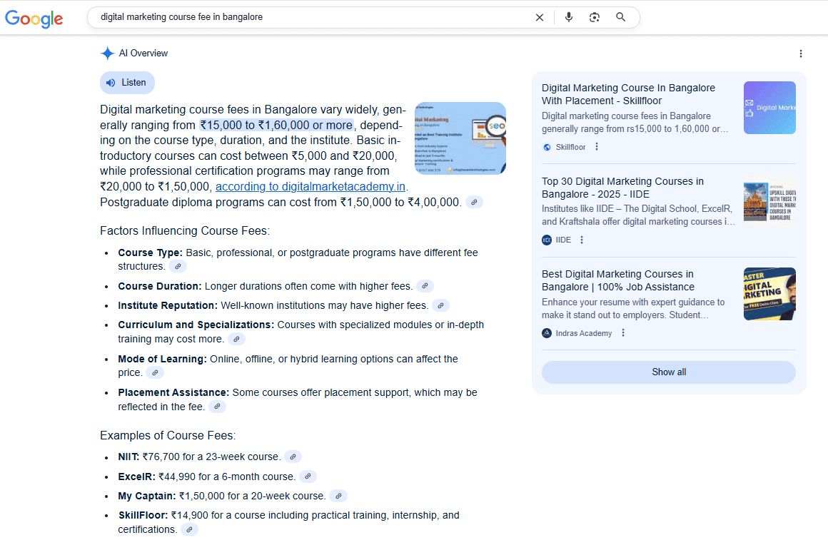
Task: Click the Skillfloor source name label
Action: 571,147
